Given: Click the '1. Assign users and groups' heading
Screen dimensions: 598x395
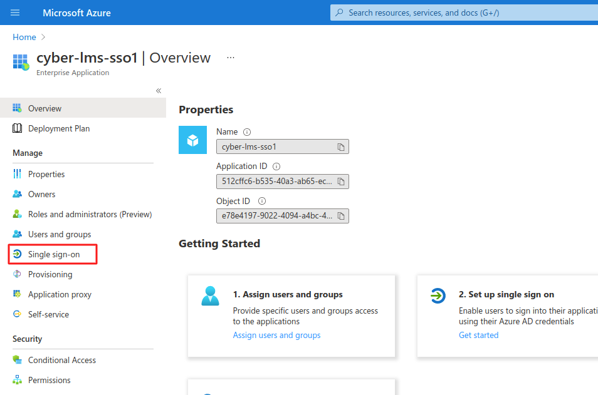Looking at the screenshot, I should [288, 294].
